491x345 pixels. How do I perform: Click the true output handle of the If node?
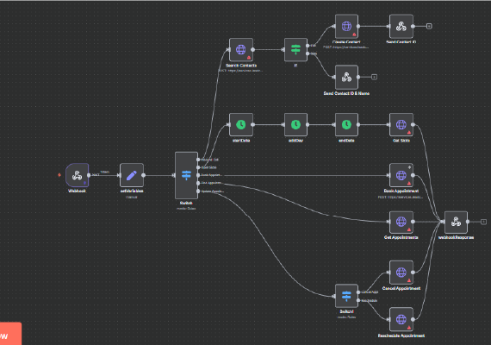click(x=308, y=46)
